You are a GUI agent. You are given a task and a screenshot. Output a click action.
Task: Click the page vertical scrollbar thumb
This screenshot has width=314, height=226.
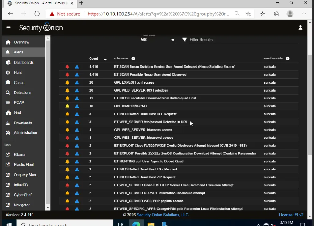coord(310,105)
